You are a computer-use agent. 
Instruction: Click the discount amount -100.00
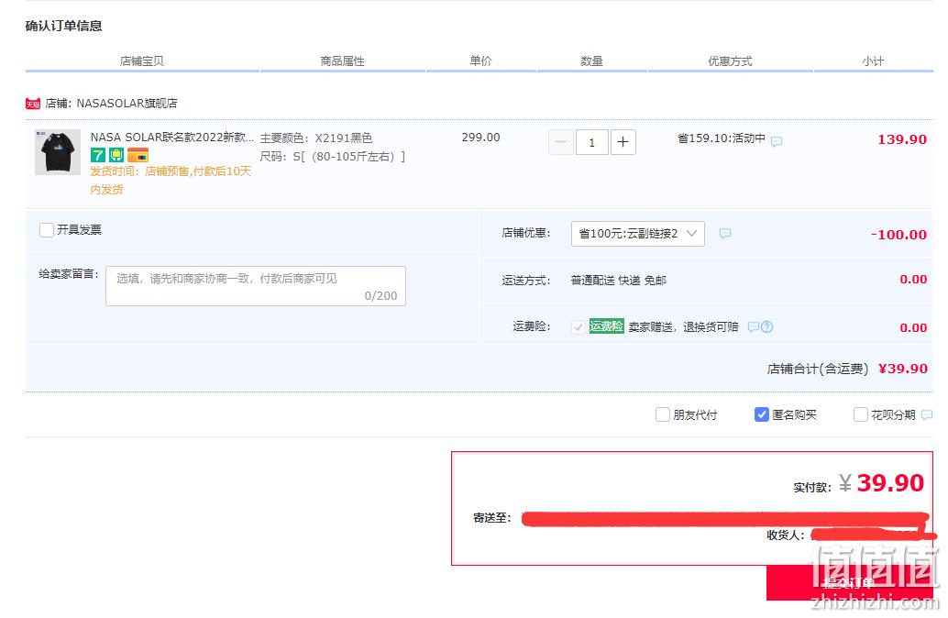pos(898,235)
